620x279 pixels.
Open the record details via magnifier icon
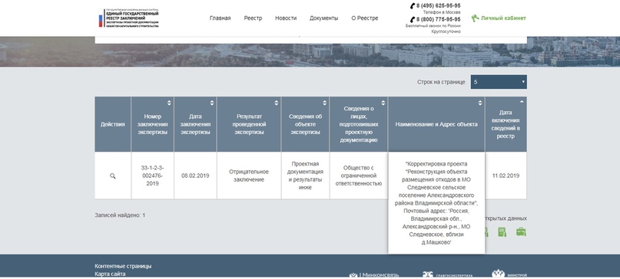pos(113,176)
